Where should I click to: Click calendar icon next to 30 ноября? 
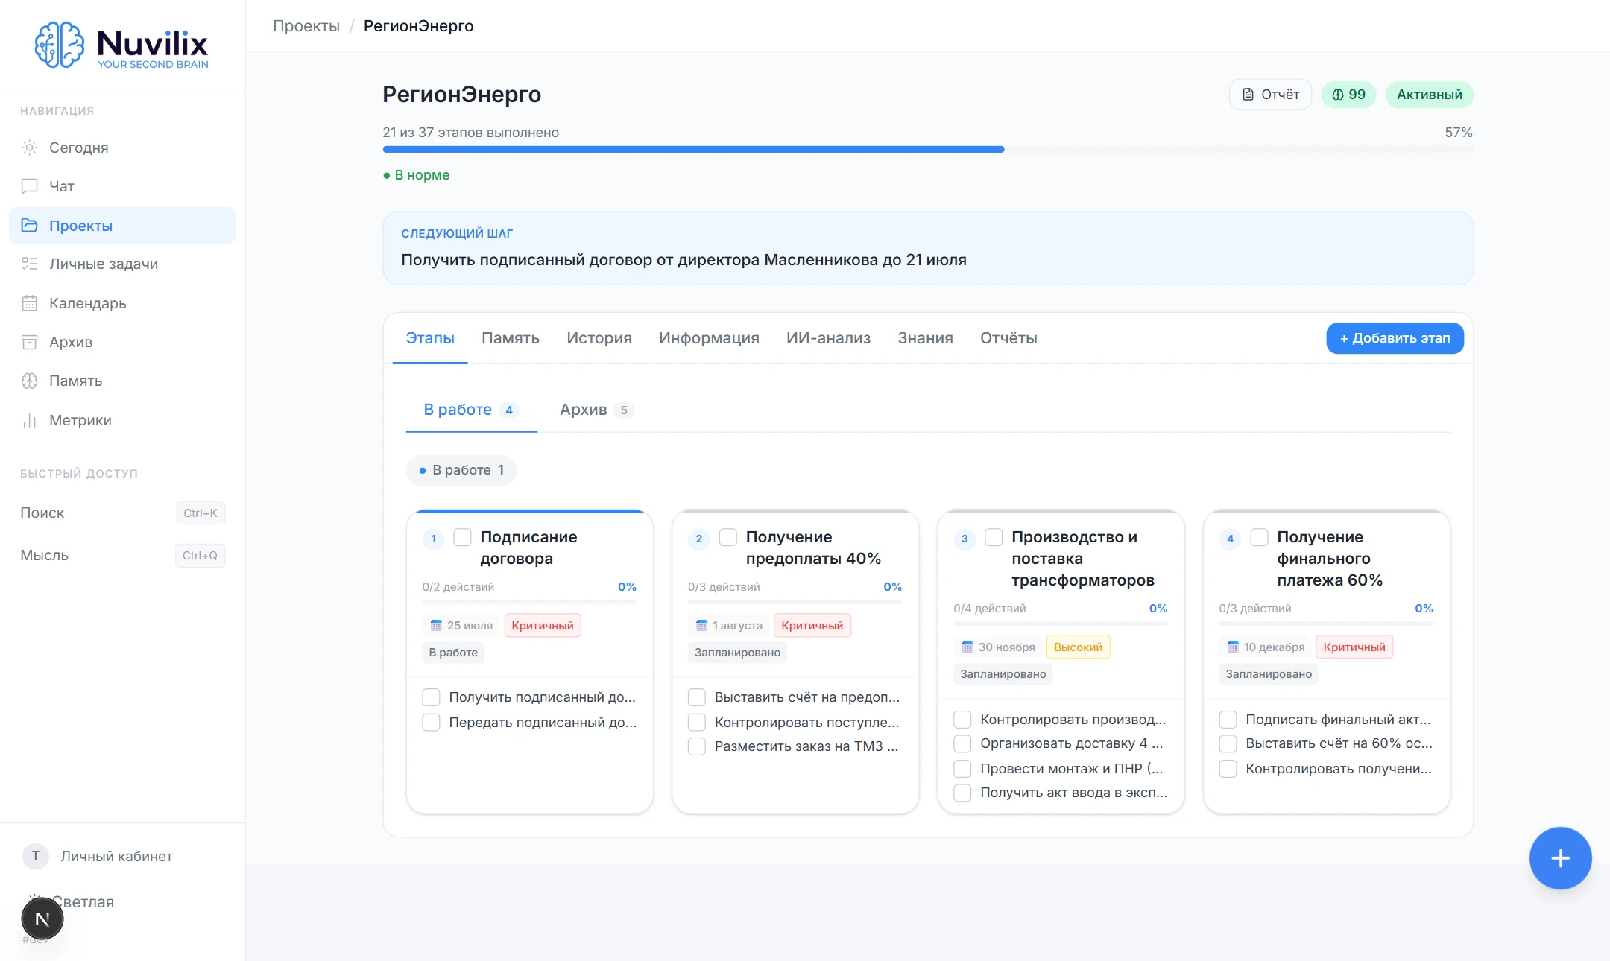point(967,647)
